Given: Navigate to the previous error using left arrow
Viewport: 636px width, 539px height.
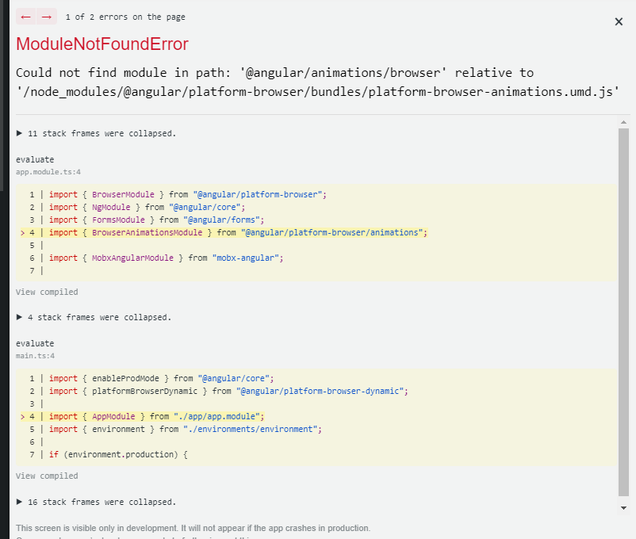Looking at the screenshot, I should (25, 16).
